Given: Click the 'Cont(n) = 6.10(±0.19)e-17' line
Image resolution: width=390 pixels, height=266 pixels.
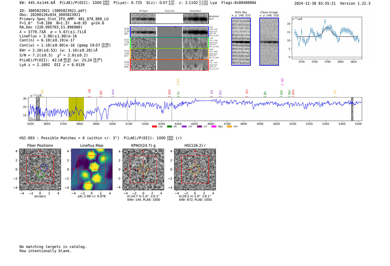Looking at the screenshot, I should [47, 40].
